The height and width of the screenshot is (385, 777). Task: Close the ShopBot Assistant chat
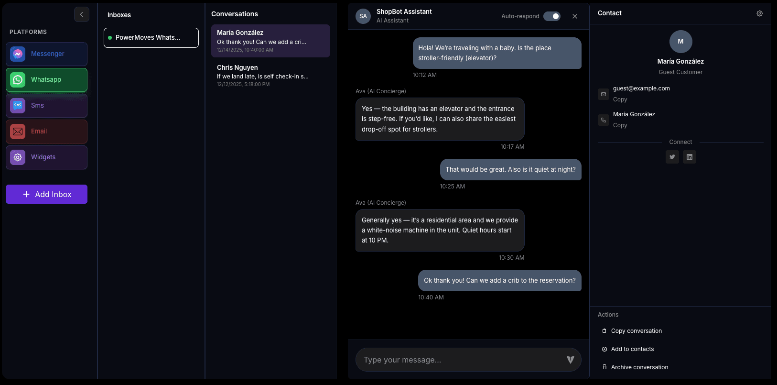(x=575, y=16)
